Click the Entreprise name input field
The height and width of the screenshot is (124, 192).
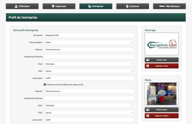pos(89,35)
